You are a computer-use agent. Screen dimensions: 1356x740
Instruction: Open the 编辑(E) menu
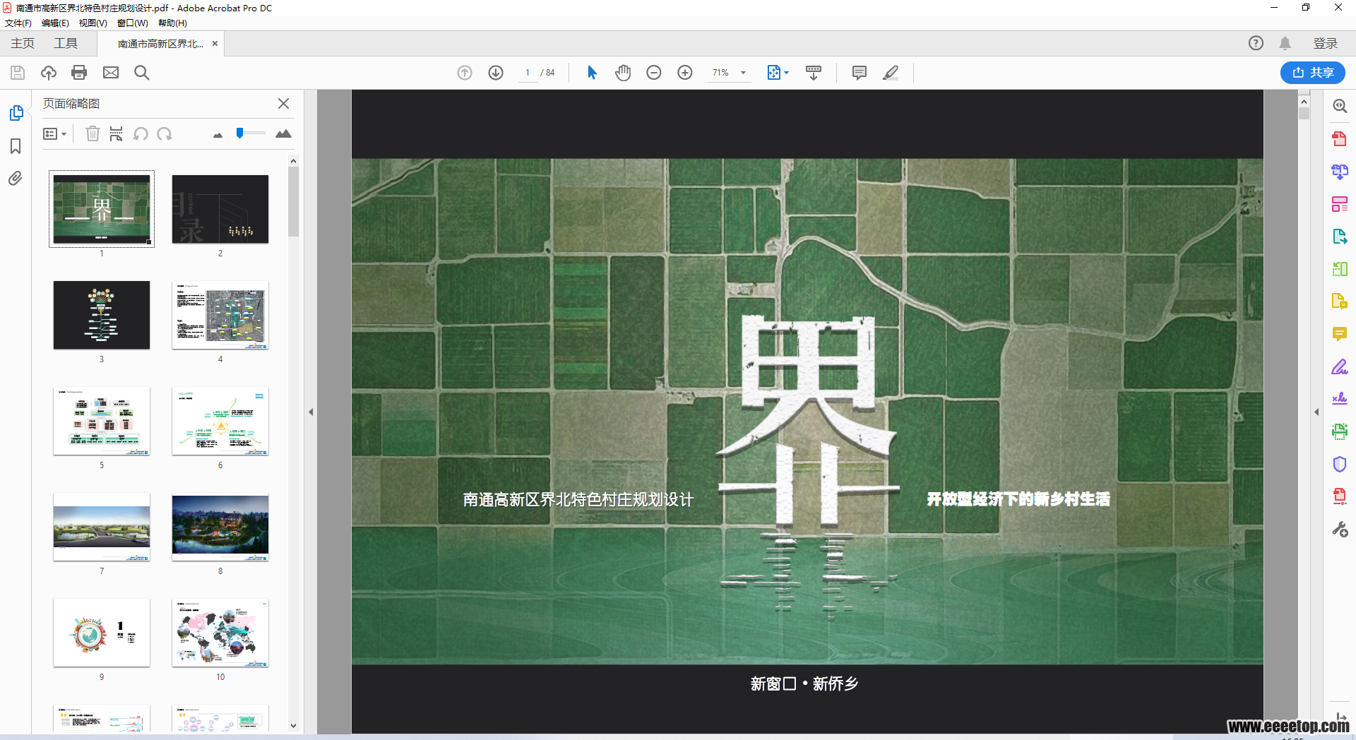point(55,23)
